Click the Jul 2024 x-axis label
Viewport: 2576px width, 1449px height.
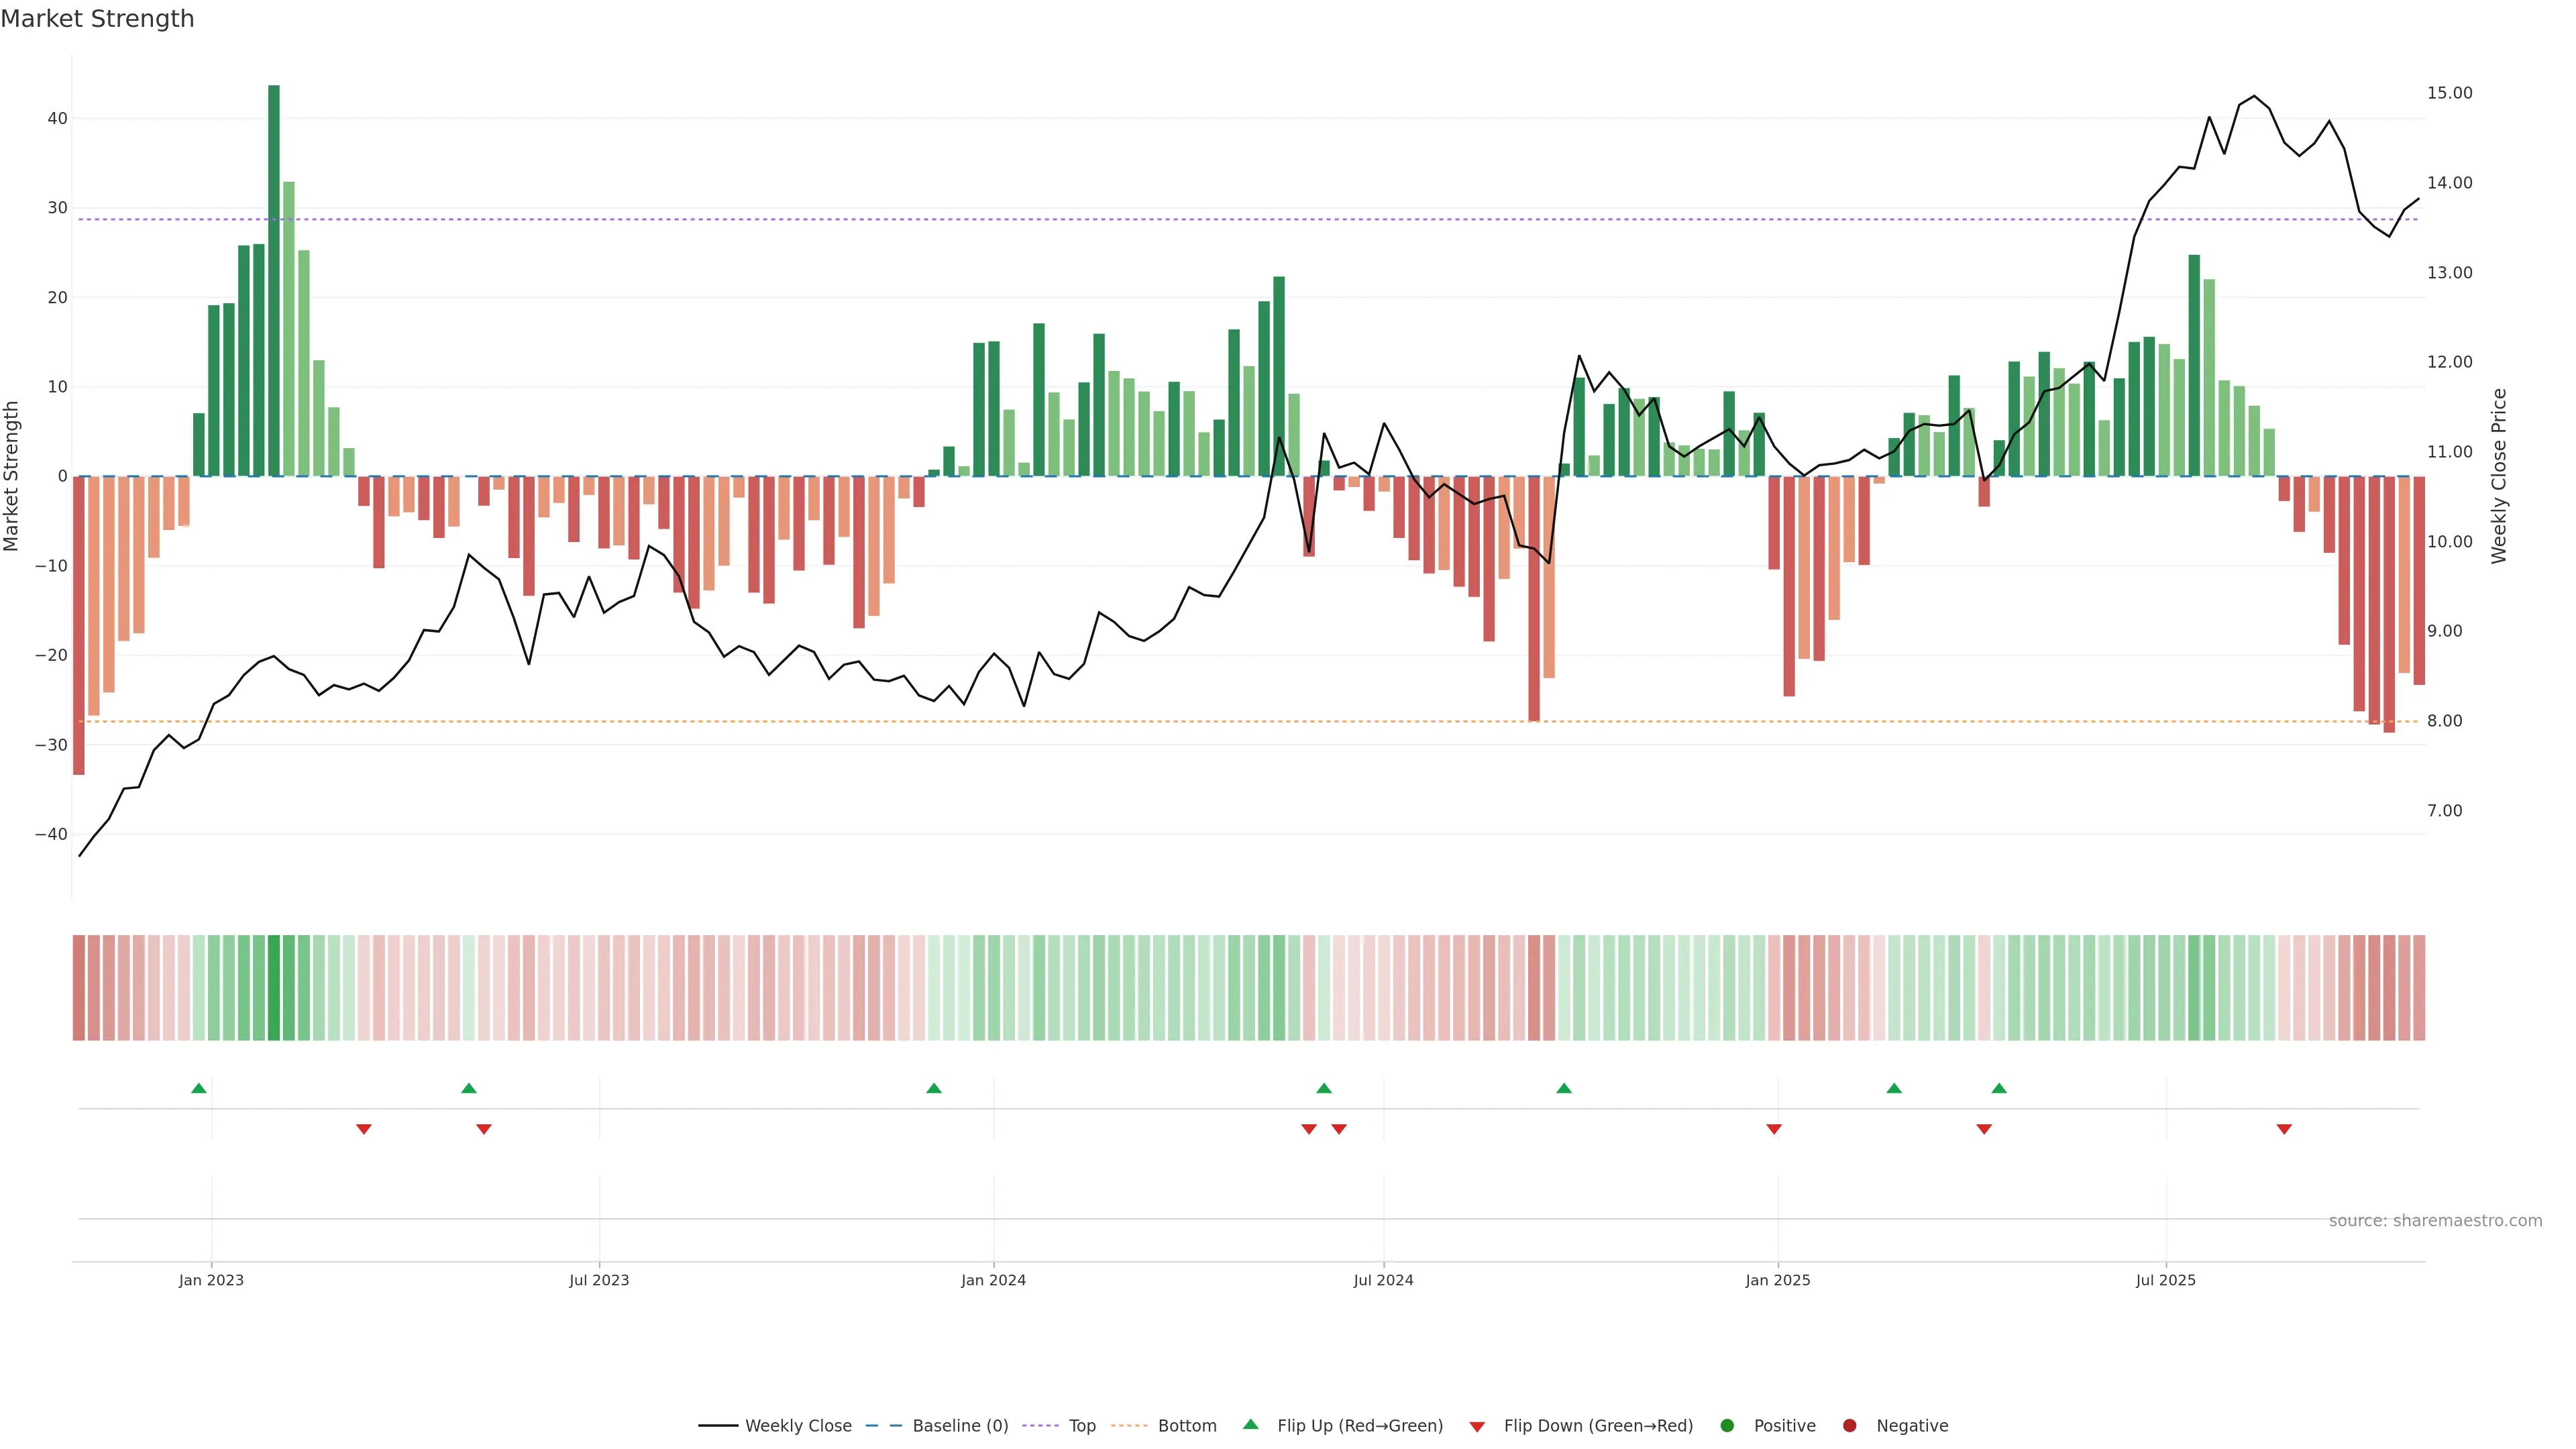(1383, 1280)
